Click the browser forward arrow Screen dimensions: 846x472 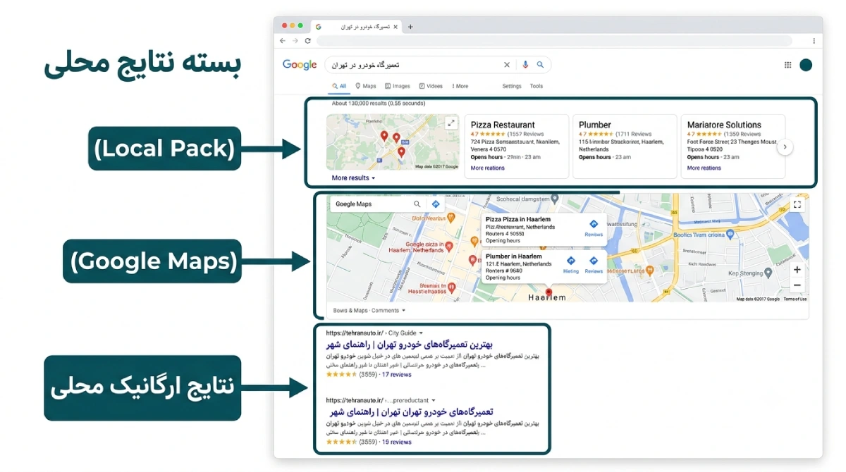(295, 41)
